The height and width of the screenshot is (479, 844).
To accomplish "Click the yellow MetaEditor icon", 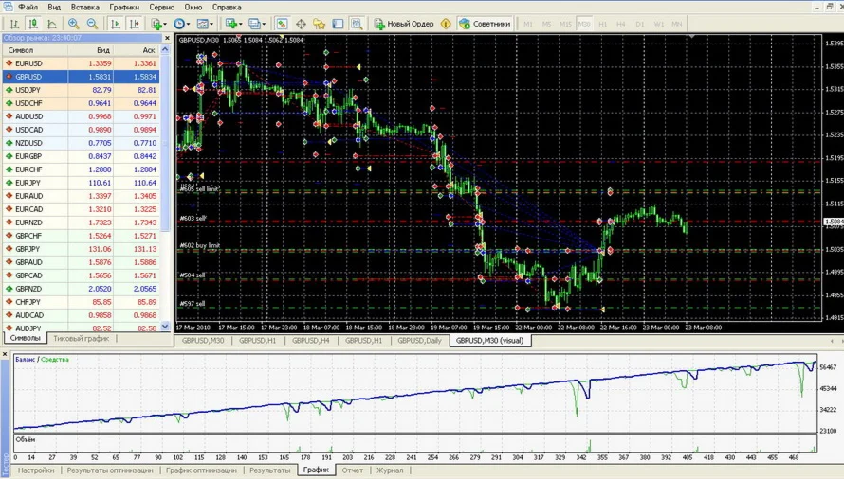I will point(447,24).
